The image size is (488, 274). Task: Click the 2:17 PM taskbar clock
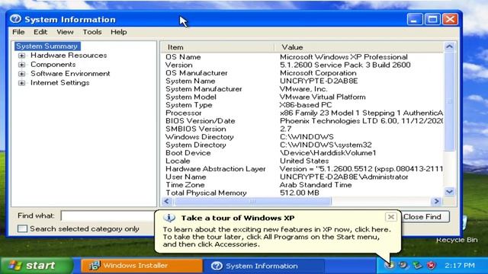coord(460,266)
